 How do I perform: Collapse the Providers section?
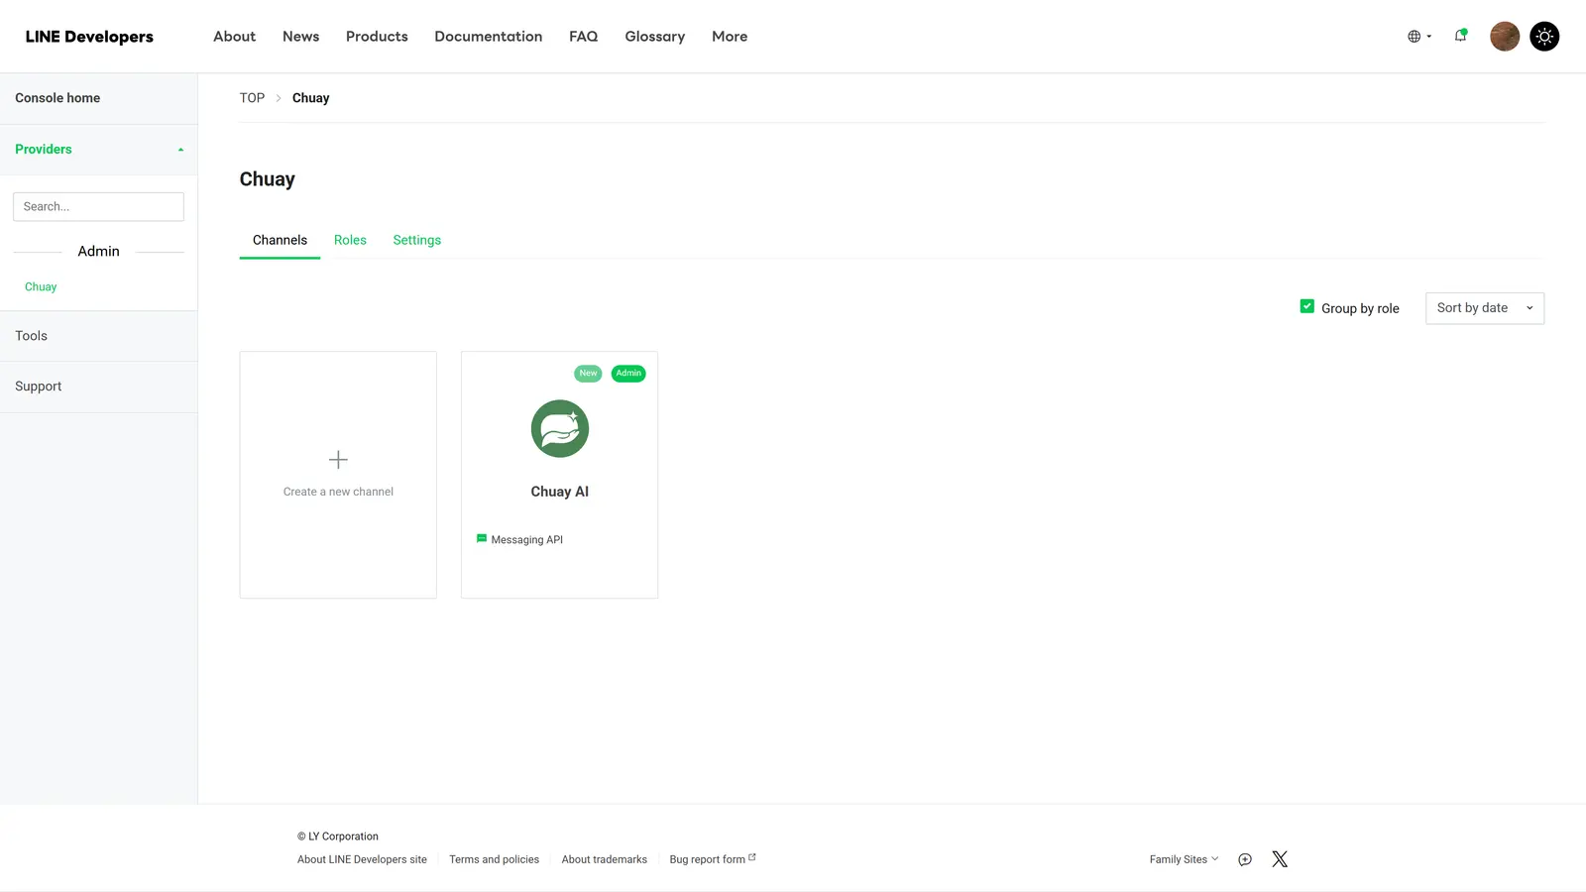click(98, 150)
